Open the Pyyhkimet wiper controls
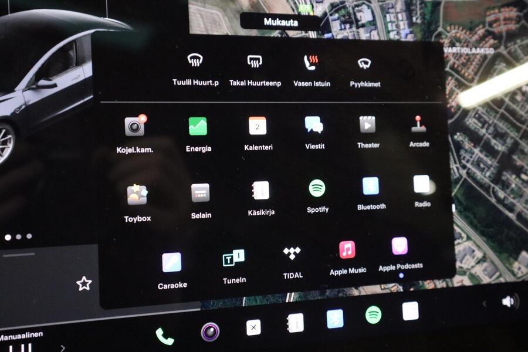Viewport: 528px width, 352px height. [364, 63]
